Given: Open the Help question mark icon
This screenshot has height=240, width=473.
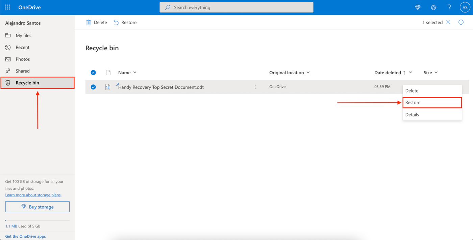Looking at the screenshot, I should coord(449,7).
